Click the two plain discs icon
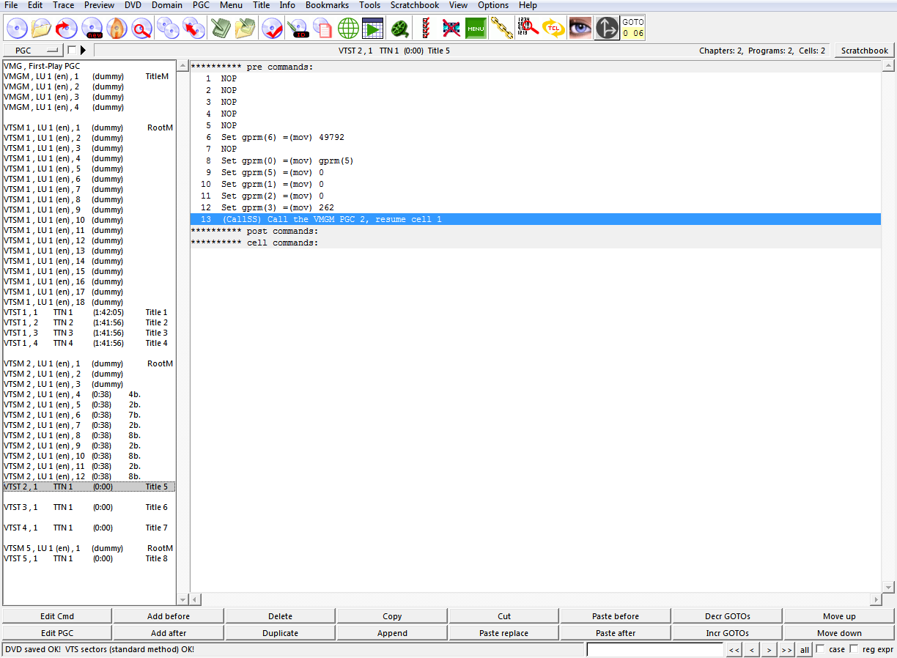This screenshot has height=658, width=897. pos(169,28)
